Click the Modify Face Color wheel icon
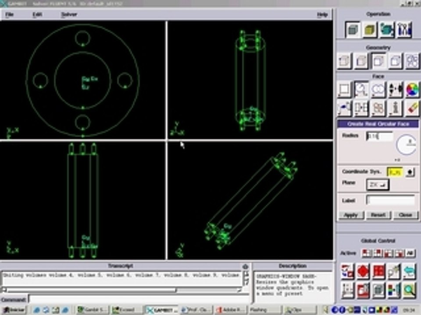 [412, 89]
